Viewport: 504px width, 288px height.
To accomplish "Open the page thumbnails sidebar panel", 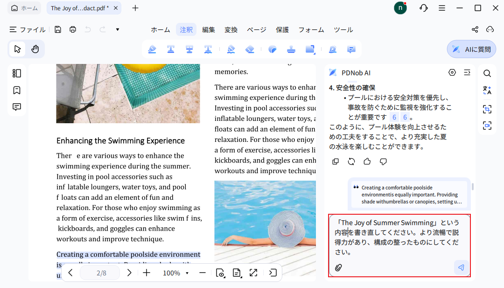I will click(17, 73).
